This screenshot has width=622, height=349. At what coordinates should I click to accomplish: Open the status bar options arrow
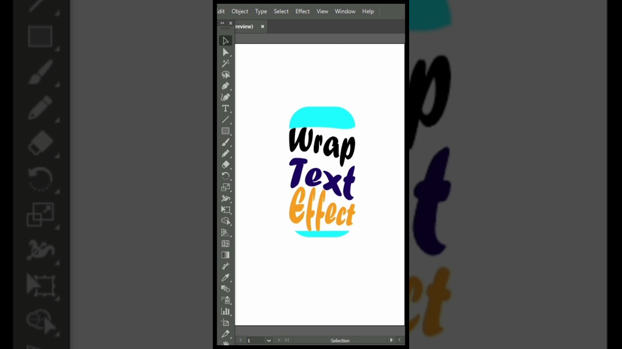391,340
